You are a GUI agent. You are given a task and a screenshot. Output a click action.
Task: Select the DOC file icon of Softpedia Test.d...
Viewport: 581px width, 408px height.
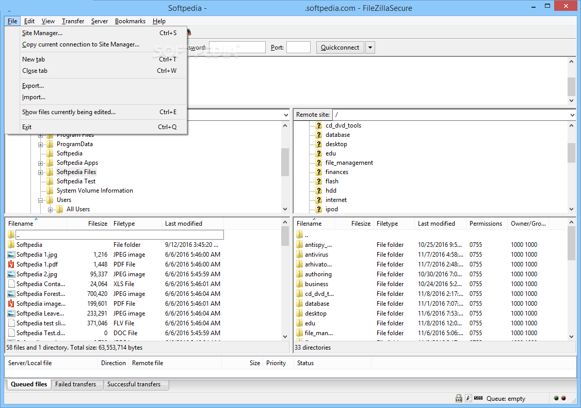(x=11, y=333)
